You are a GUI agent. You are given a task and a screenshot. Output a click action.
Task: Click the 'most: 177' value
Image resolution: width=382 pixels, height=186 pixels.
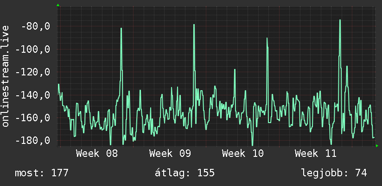point(42,173)
